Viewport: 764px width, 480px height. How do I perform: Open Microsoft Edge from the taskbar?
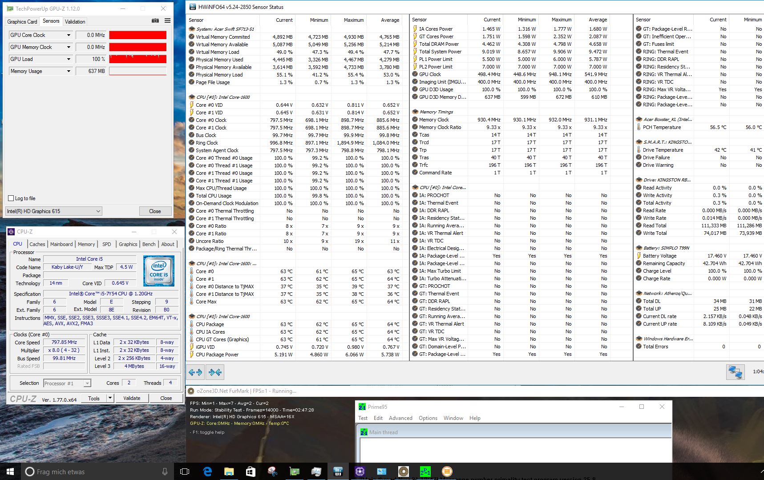click(207, 472)
